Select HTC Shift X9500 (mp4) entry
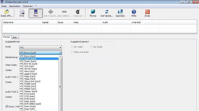The image size is (199, 111). pos(39,104)
